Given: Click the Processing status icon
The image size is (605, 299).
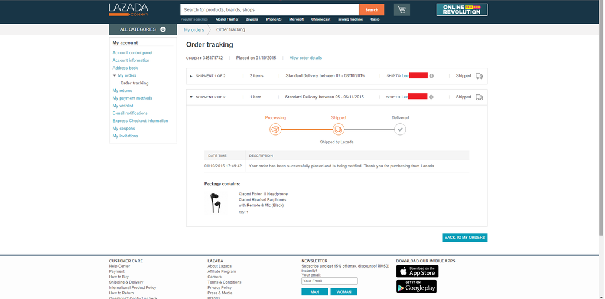Looking at the screenshot, I should tap(275, 129).
